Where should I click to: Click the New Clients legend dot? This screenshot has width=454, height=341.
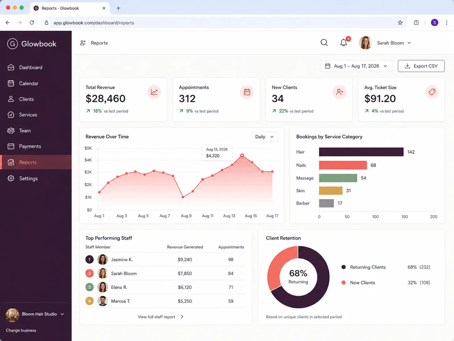[x=344, y=283]
